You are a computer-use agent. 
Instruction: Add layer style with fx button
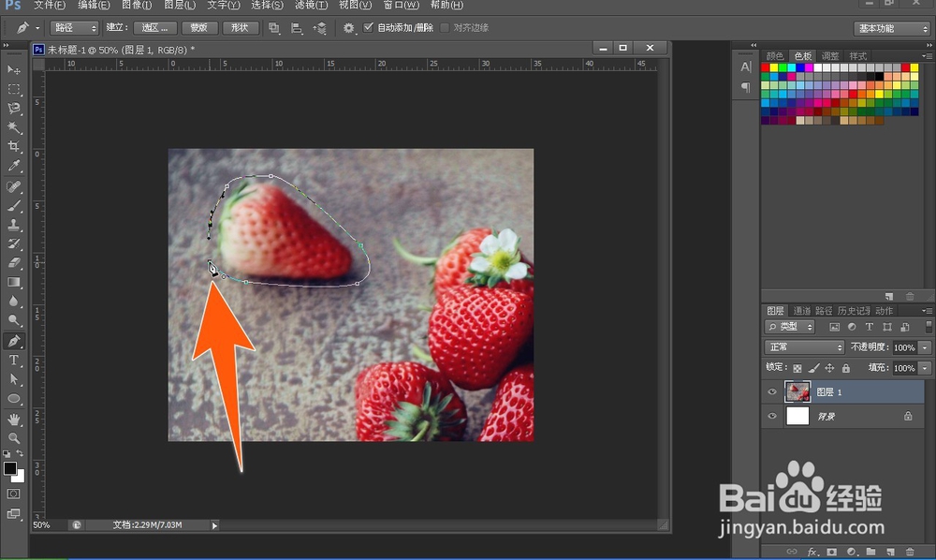(812, 552)
